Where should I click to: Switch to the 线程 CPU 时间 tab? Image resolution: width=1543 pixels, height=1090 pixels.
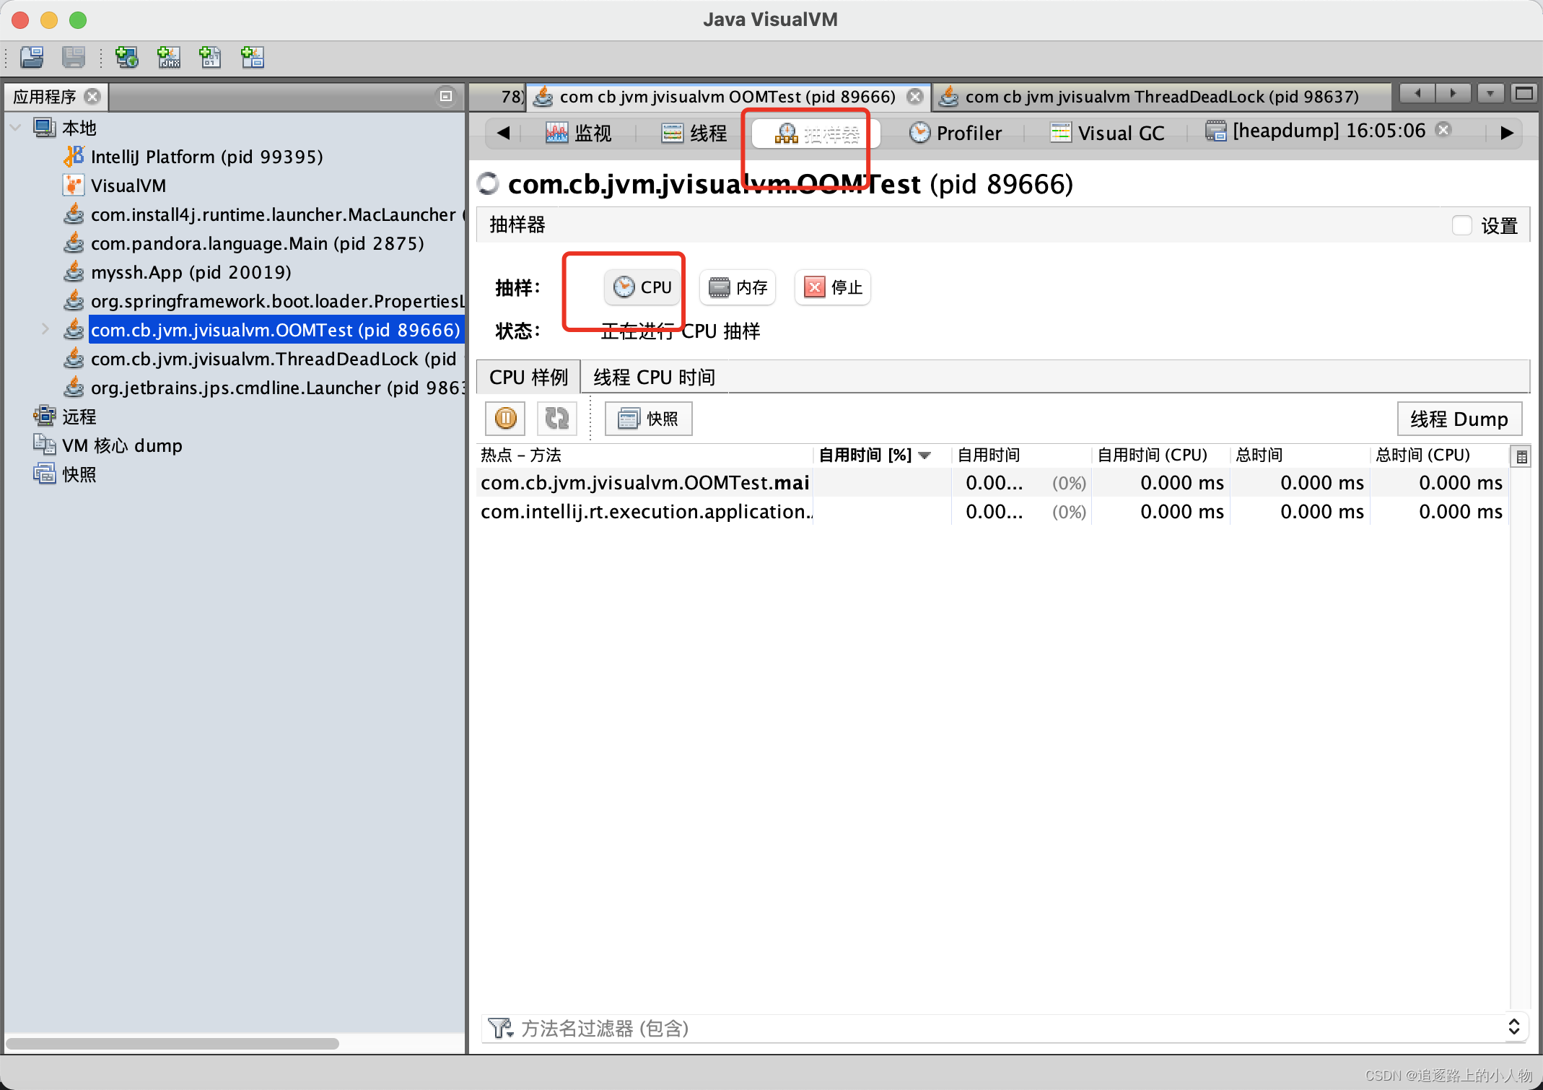(x=654, y=378)
